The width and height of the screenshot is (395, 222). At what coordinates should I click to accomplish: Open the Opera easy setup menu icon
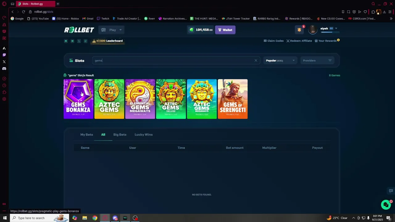pyautogui.click(x=390, y=12)
